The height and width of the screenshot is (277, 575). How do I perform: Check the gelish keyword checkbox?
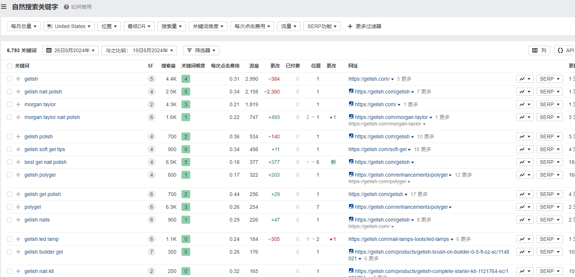coord(9,79)
